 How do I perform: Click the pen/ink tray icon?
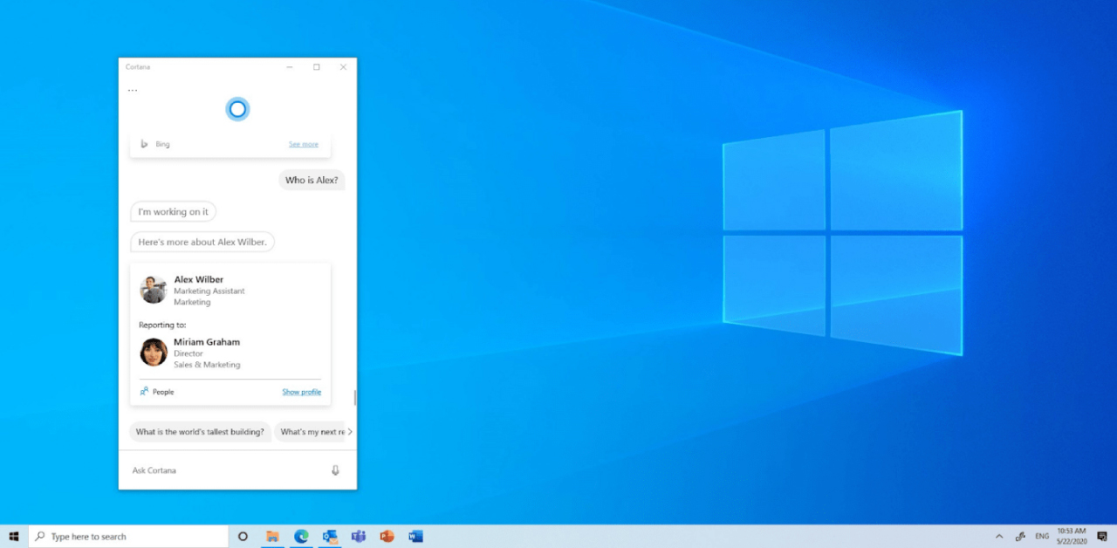(x=1020, y=537)
